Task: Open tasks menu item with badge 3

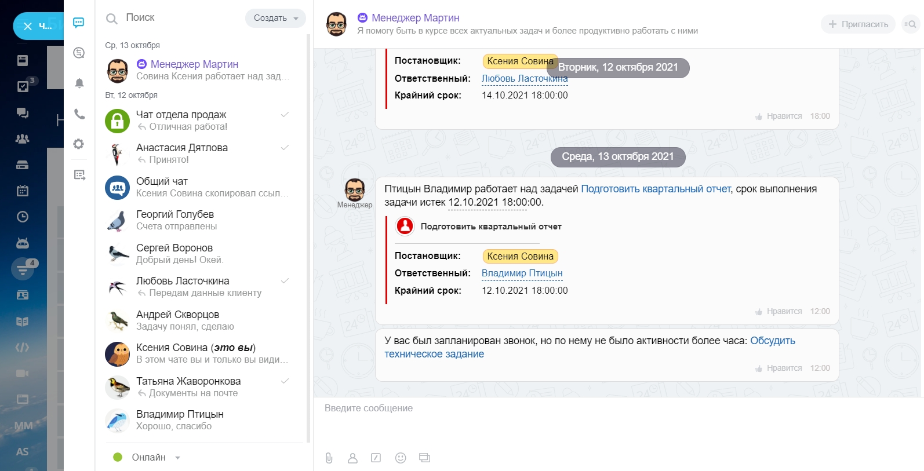Action: (x=23, y=86)
